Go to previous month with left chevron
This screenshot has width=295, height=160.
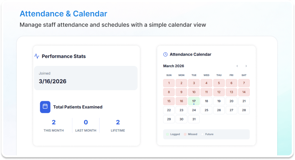[237, 66]
